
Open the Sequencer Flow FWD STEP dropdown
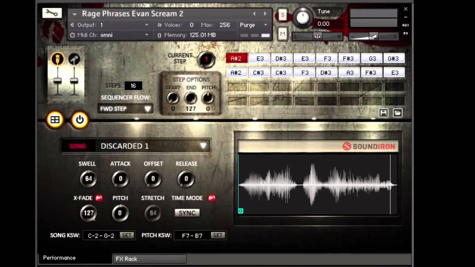tap(125, 109)
